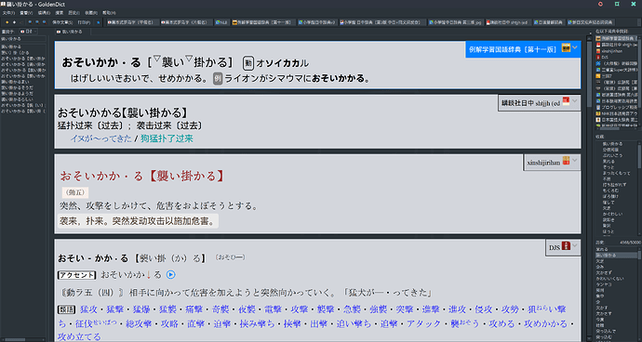
Task: Click the red DJS dictionary header icon
Action: (566, 246)
